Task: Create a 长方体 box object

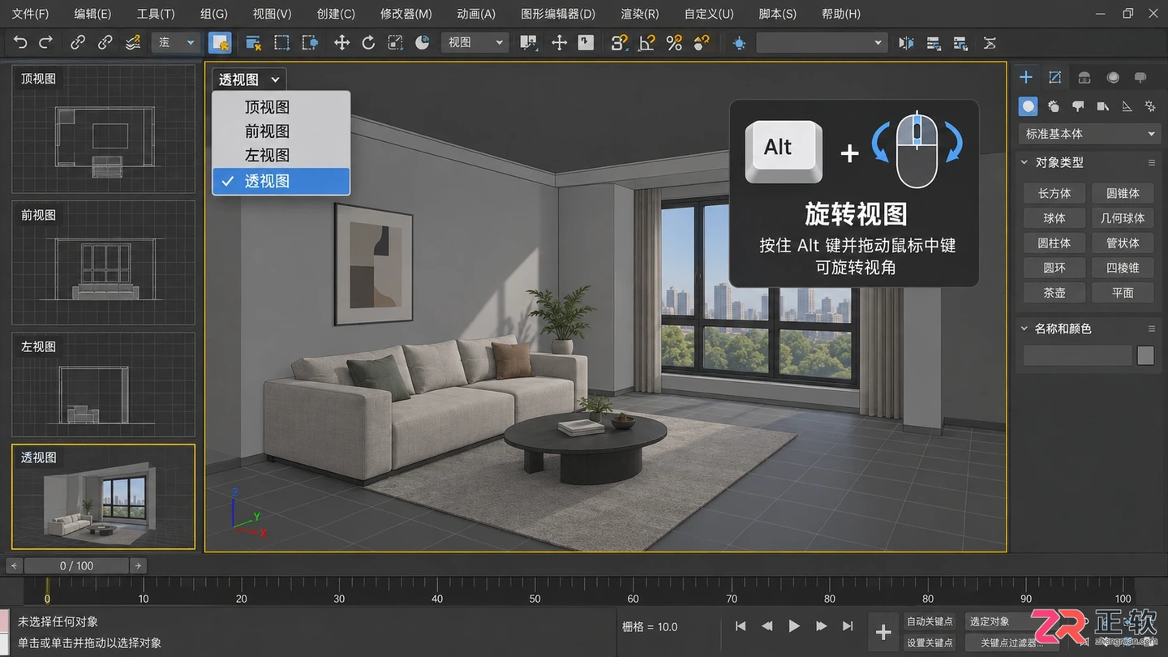Action: pyautogui.click(x=1054, y=193)
